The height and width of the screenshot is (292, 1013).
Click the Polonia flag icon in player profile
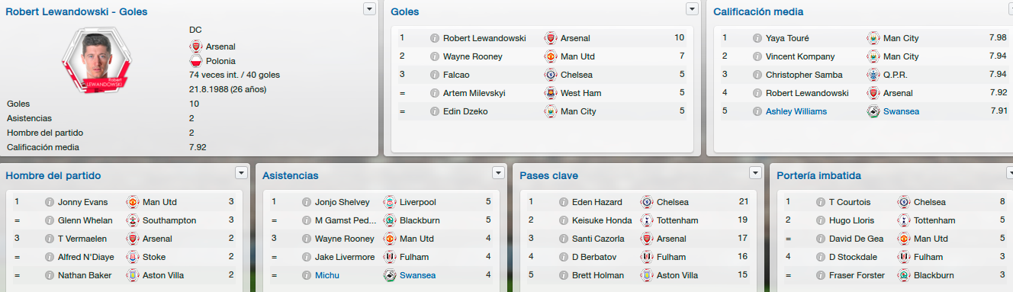pos(195,61)
